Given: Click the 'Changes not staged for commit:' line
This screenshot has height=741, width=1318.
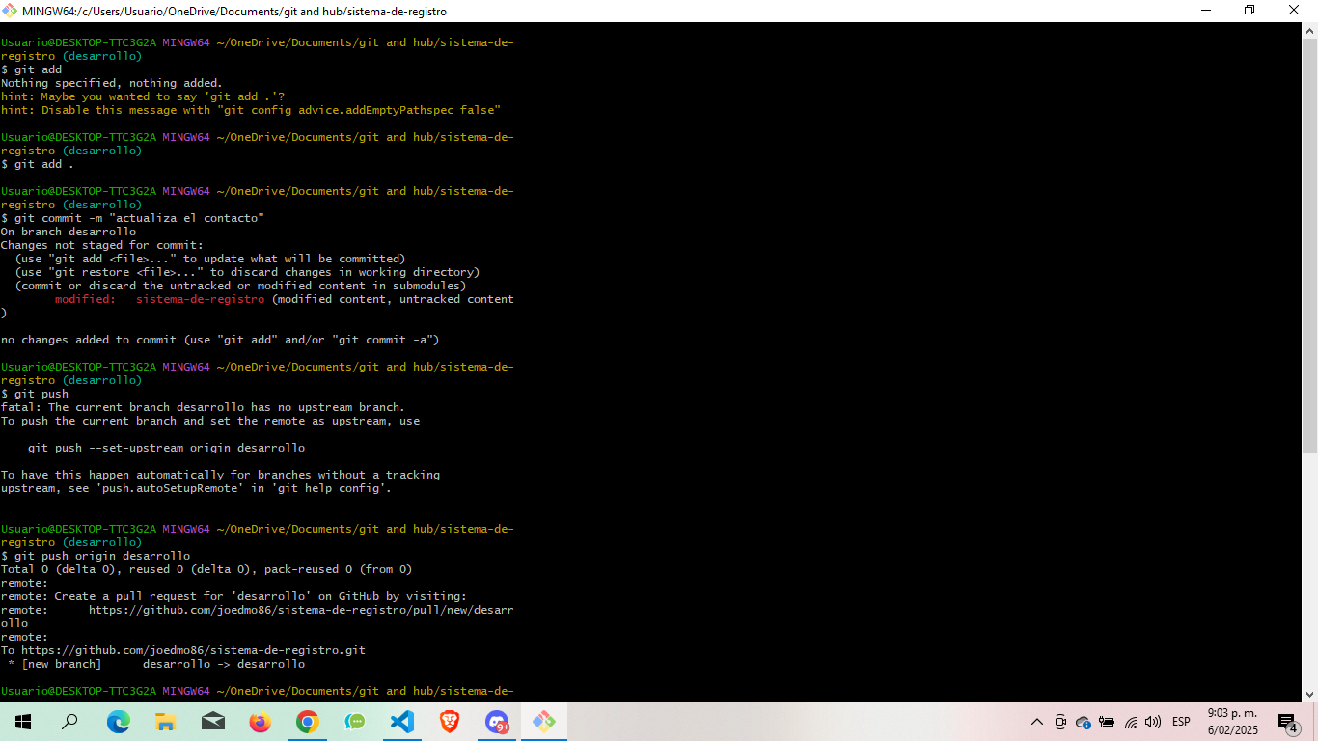Looking at the screenshot, I should pos(101,245).
